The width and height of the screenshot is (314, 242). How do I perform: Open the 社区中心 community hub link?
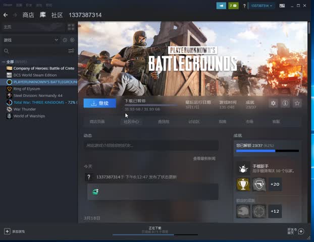coord(131,122)
